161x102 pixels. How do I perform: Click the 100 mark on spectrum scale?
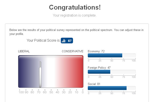21,92
